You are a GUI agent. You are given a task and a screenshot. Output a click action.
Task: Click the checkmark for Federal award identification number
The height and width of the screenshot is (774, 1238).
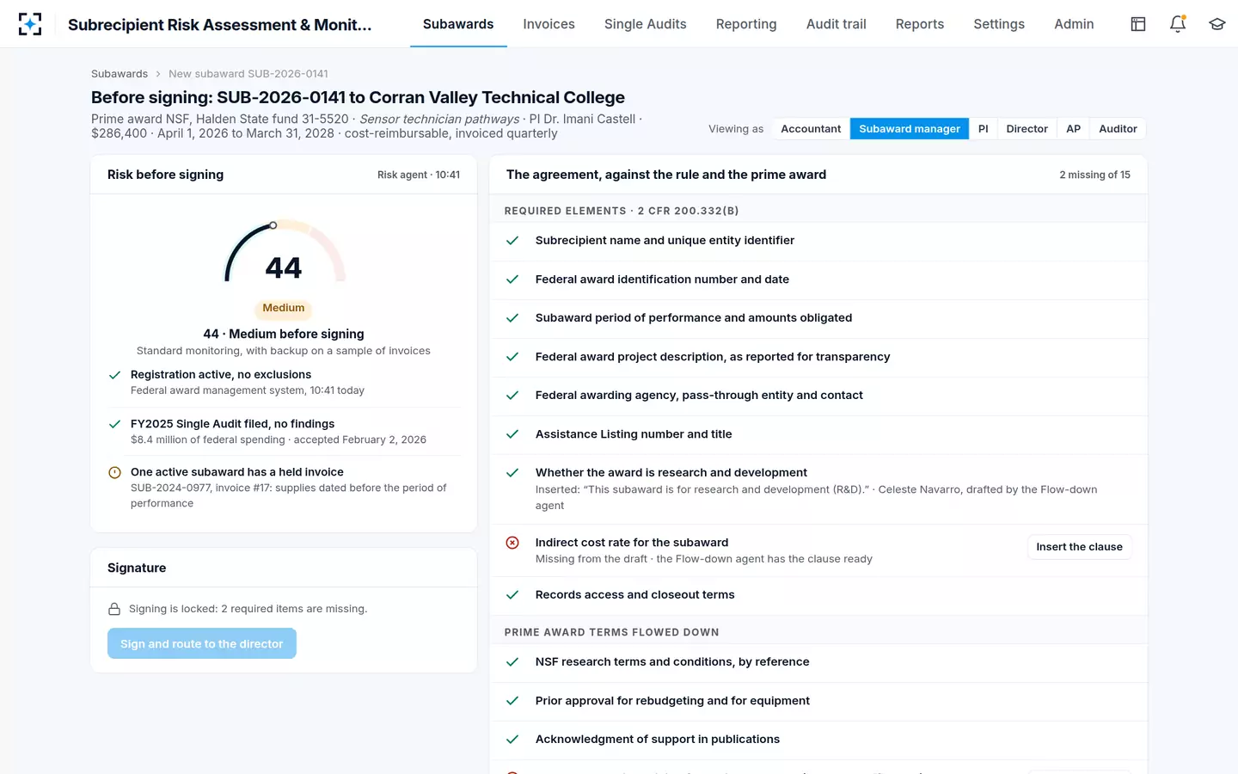coord(512,279)
